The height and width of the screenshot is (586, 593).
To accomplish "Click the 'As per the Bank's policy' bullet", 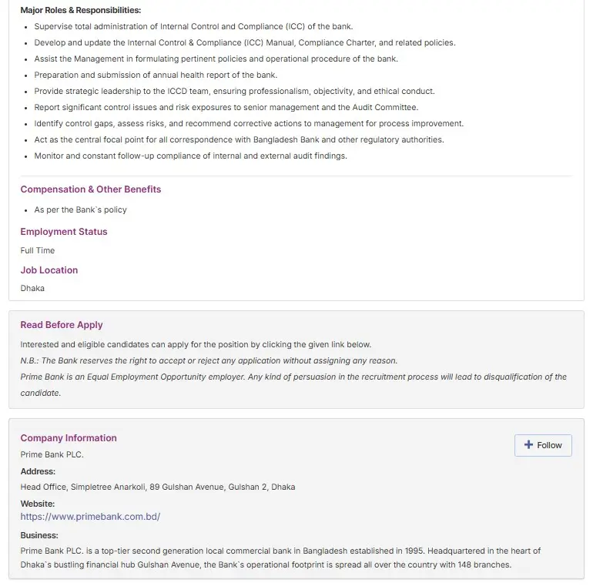I will [x=81, y=209].
